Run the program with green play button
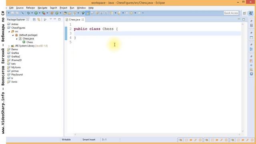 point(36,13)
